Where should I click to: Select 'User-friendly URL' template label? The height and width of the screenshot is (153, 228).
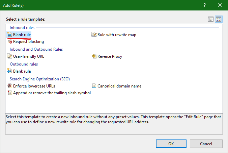point(29,56)
